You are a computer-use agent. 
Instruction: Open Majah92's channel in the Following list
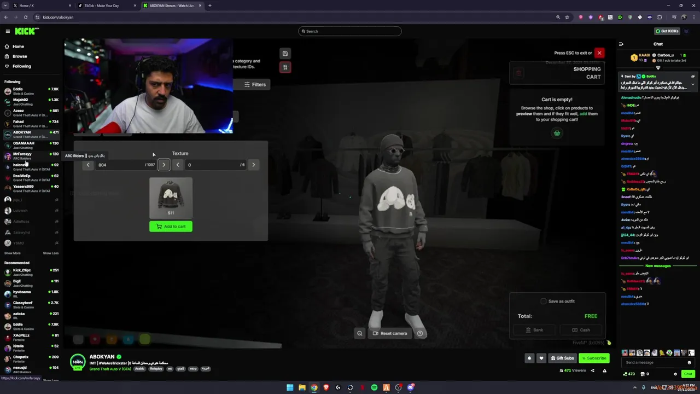pyautogui.click(x=31, y=102)
